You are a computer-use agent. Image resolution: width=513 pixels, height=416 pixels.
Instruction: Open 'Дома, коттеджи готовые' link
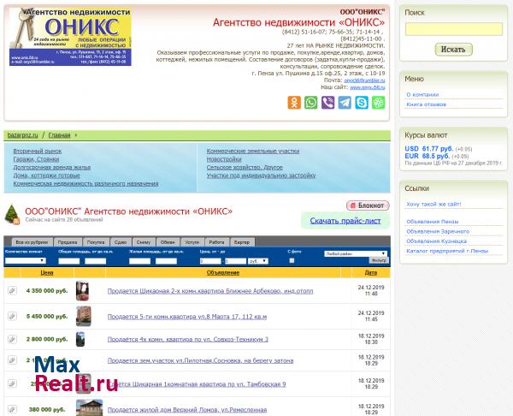[x=46, y=175]
